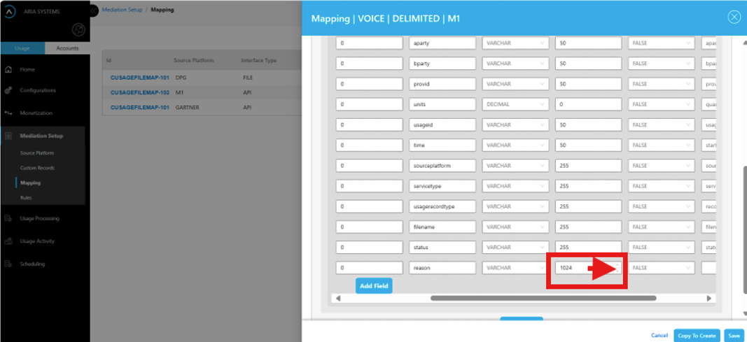The height and width of the screenshot is (342, 747).
Task: Click the Monetization icon in sidebar
Action: click(x=8, y=113)
